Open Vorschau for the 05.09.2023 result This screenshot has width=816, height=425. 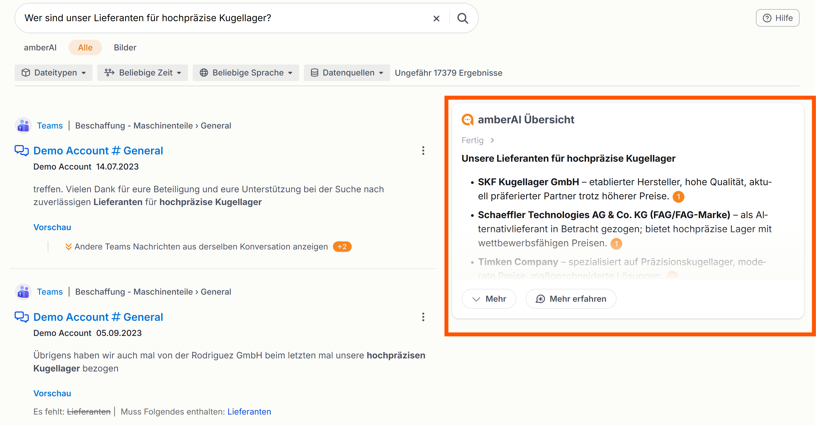pos(52,393)
